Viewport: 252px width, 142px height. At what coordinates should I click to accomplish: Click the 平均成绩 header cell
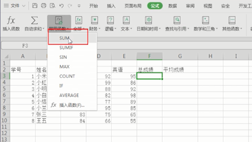coord(180,70)
